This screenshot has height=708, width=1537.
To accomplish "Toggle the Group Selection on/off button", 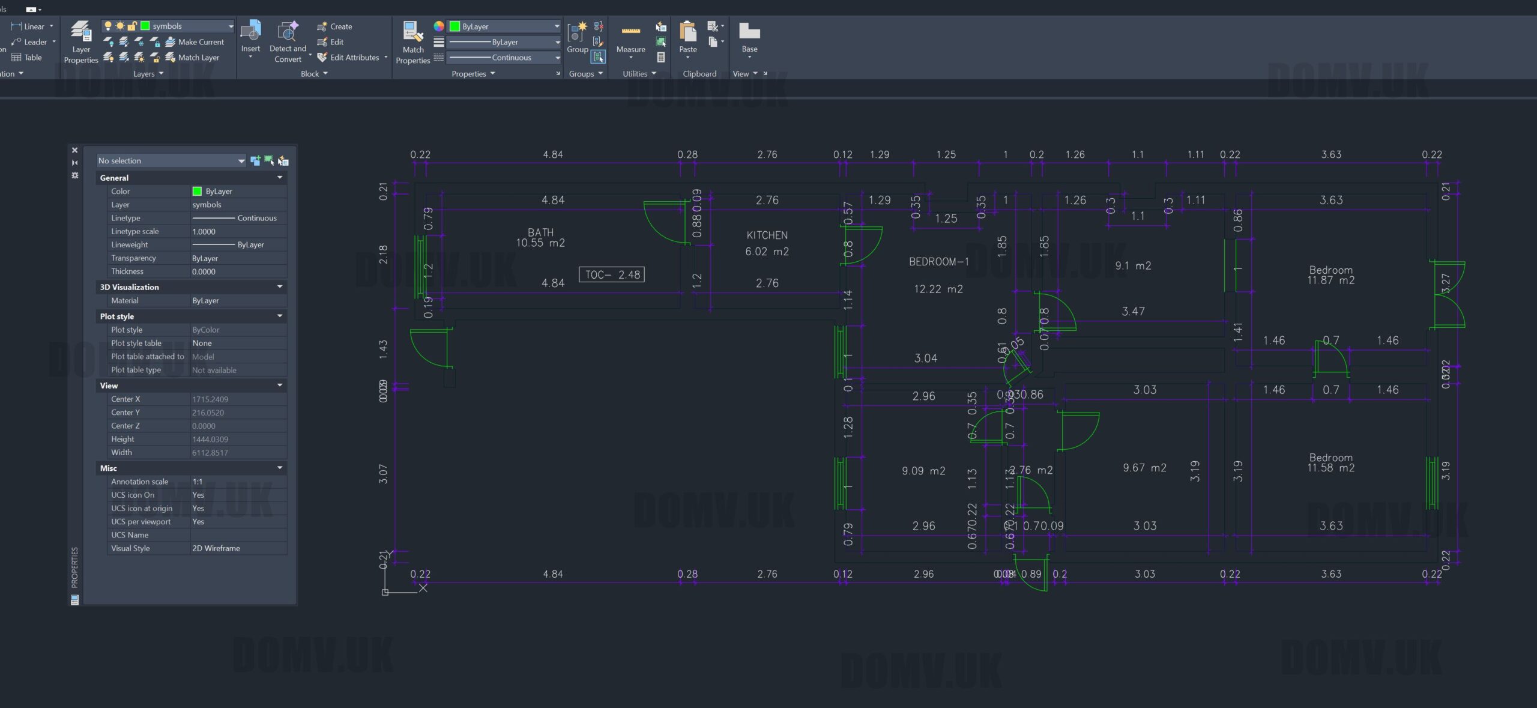I will (599, 57).
